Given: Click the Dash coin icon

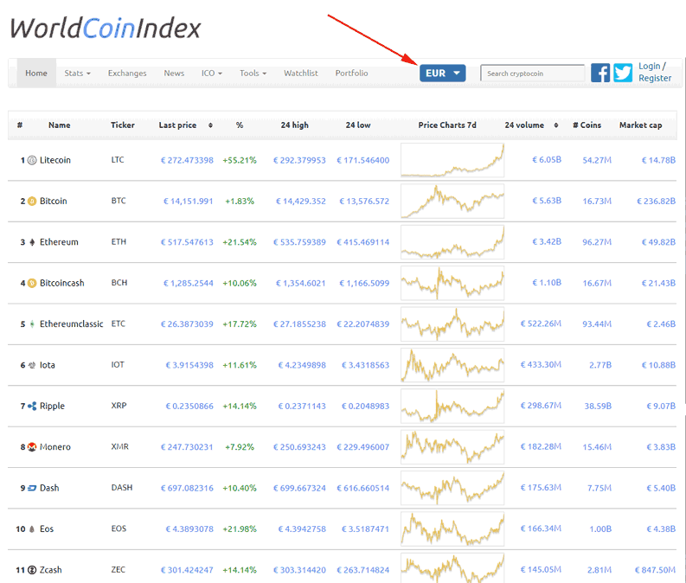Looking at the screenshot, I should (x=32, y=488).
